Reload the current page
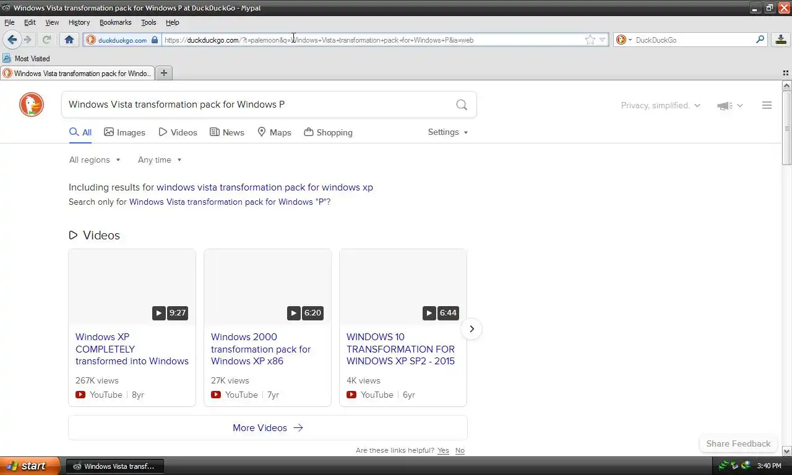792x475 pixels. click(46, 40)
